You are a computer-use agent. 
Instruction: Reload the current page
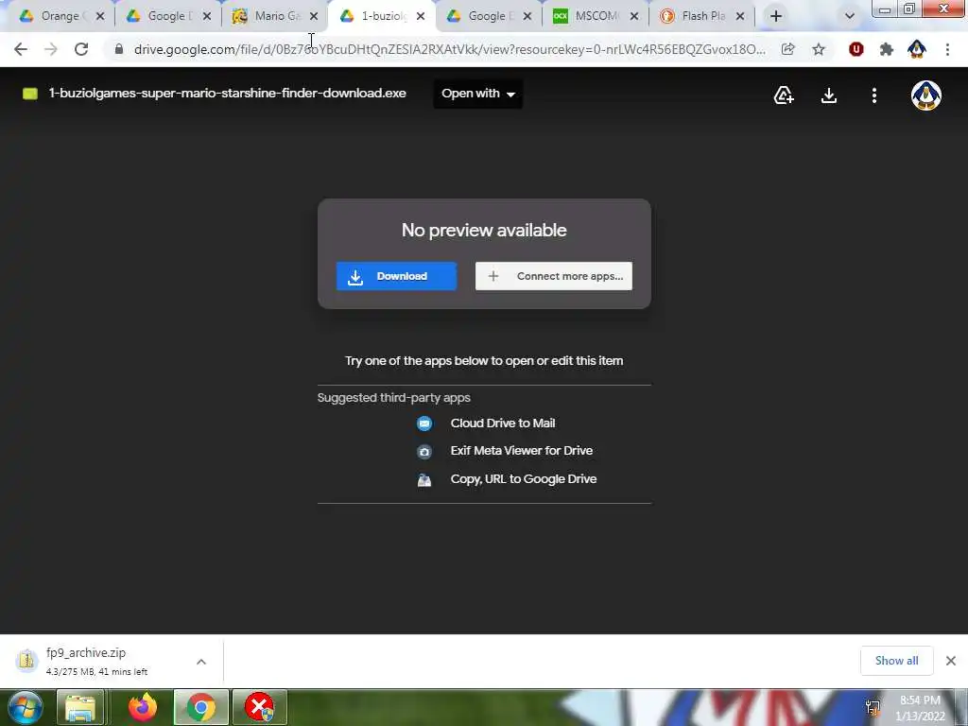point(81,49)
